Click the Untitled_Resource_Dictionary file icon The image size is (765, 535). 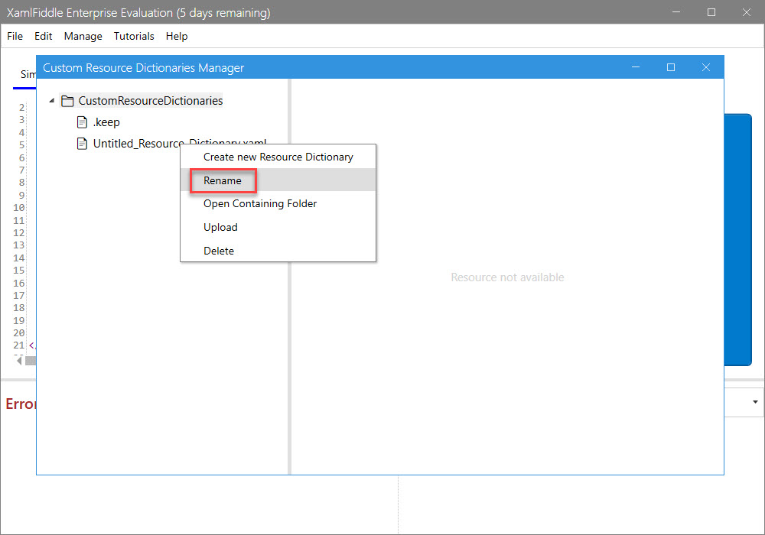tap(82, 144)
